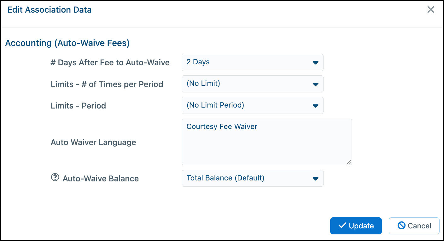The width and height of the screenshot is (444, 241).
Task: Save changes with the Update button
Action: click(356, 226)
